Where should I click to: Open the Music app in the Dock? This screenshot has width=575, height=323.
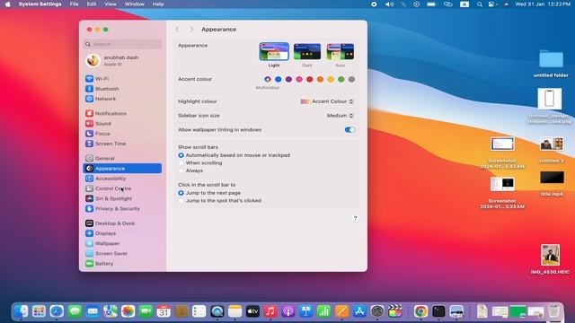pos(270,311)
